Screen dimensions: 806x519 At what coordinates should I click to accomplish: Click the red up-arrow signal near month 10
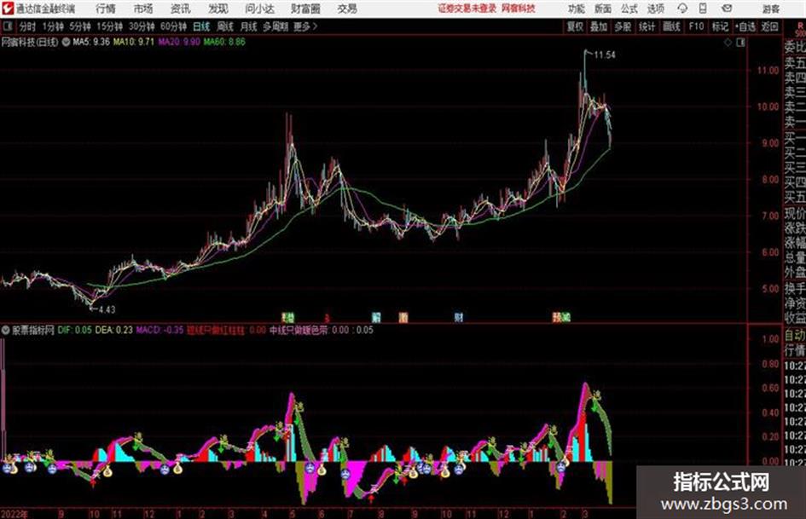(93, 482)
